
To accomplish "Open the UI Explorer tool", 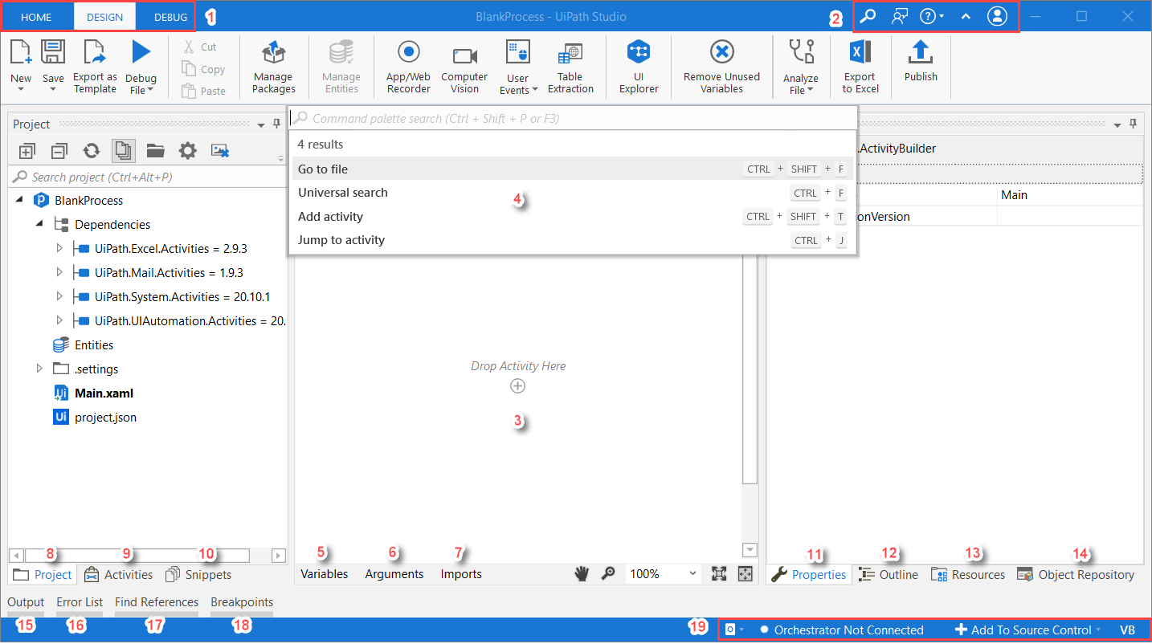I will click(x=638, y=67).
